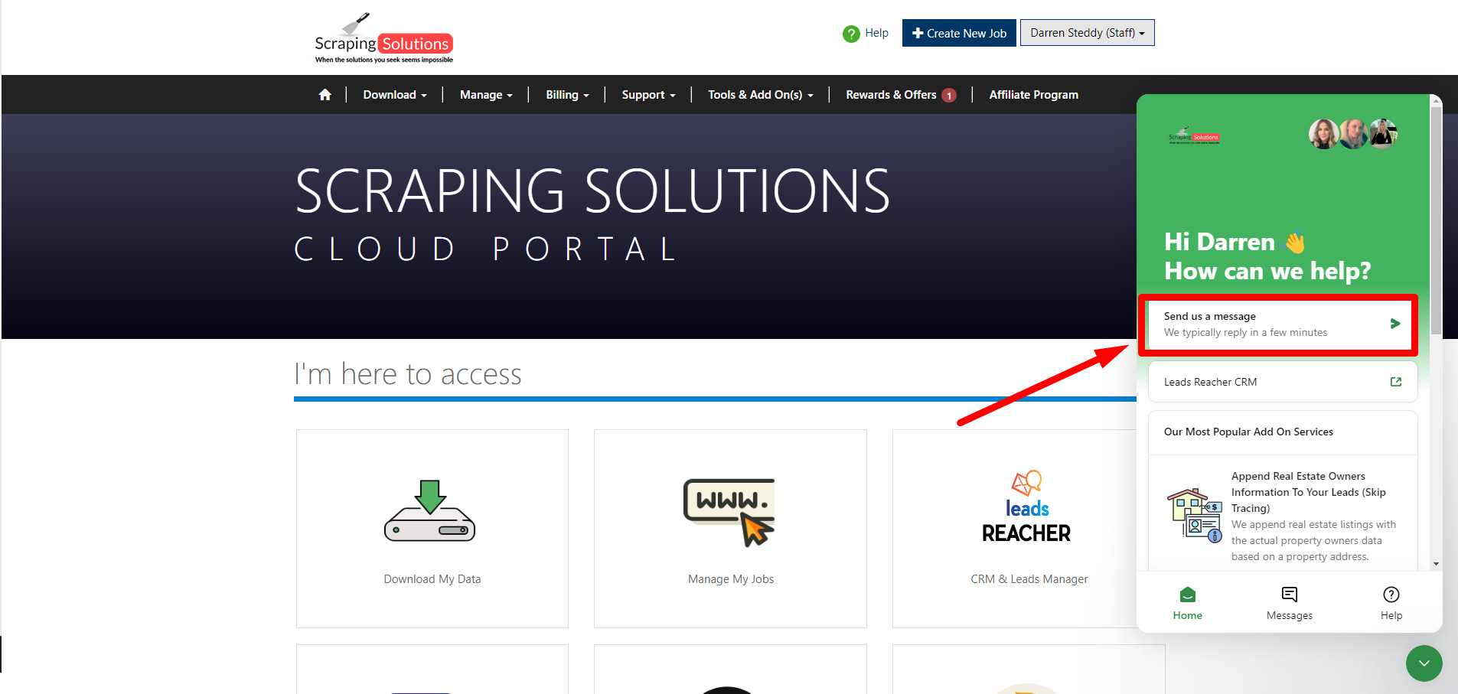
Task: Click the chat widget Help question icon
Action: click(1391, 595)
